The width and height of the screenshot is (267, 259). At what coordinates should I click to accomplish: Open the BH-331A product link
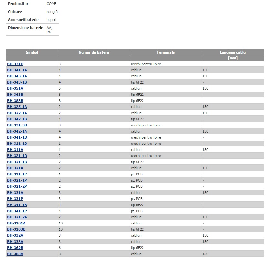pyautogui.click(x=15, y=193)
